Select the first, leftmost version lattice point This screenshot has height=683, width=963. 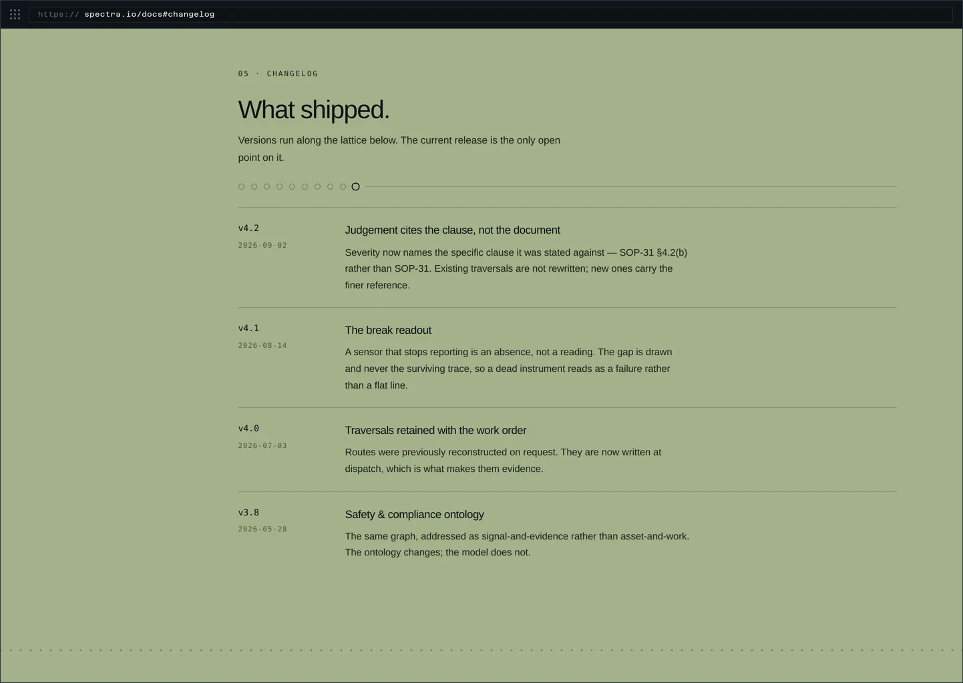point(242,187)
